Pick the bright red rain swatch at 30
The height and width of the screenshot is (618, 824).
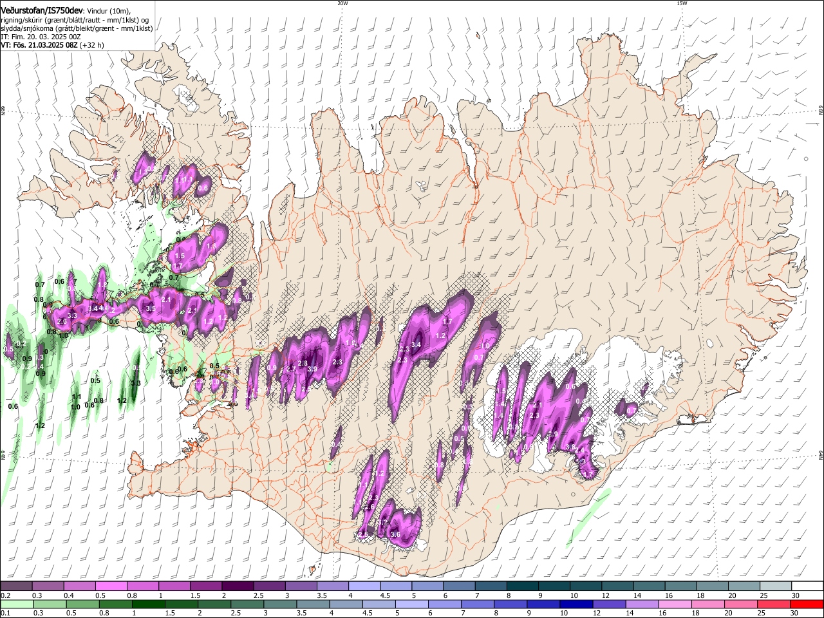(x=807, y=604)
